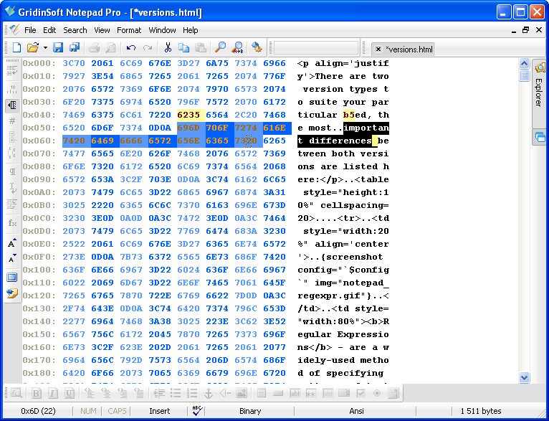Click the radio button form element icon

377,393
